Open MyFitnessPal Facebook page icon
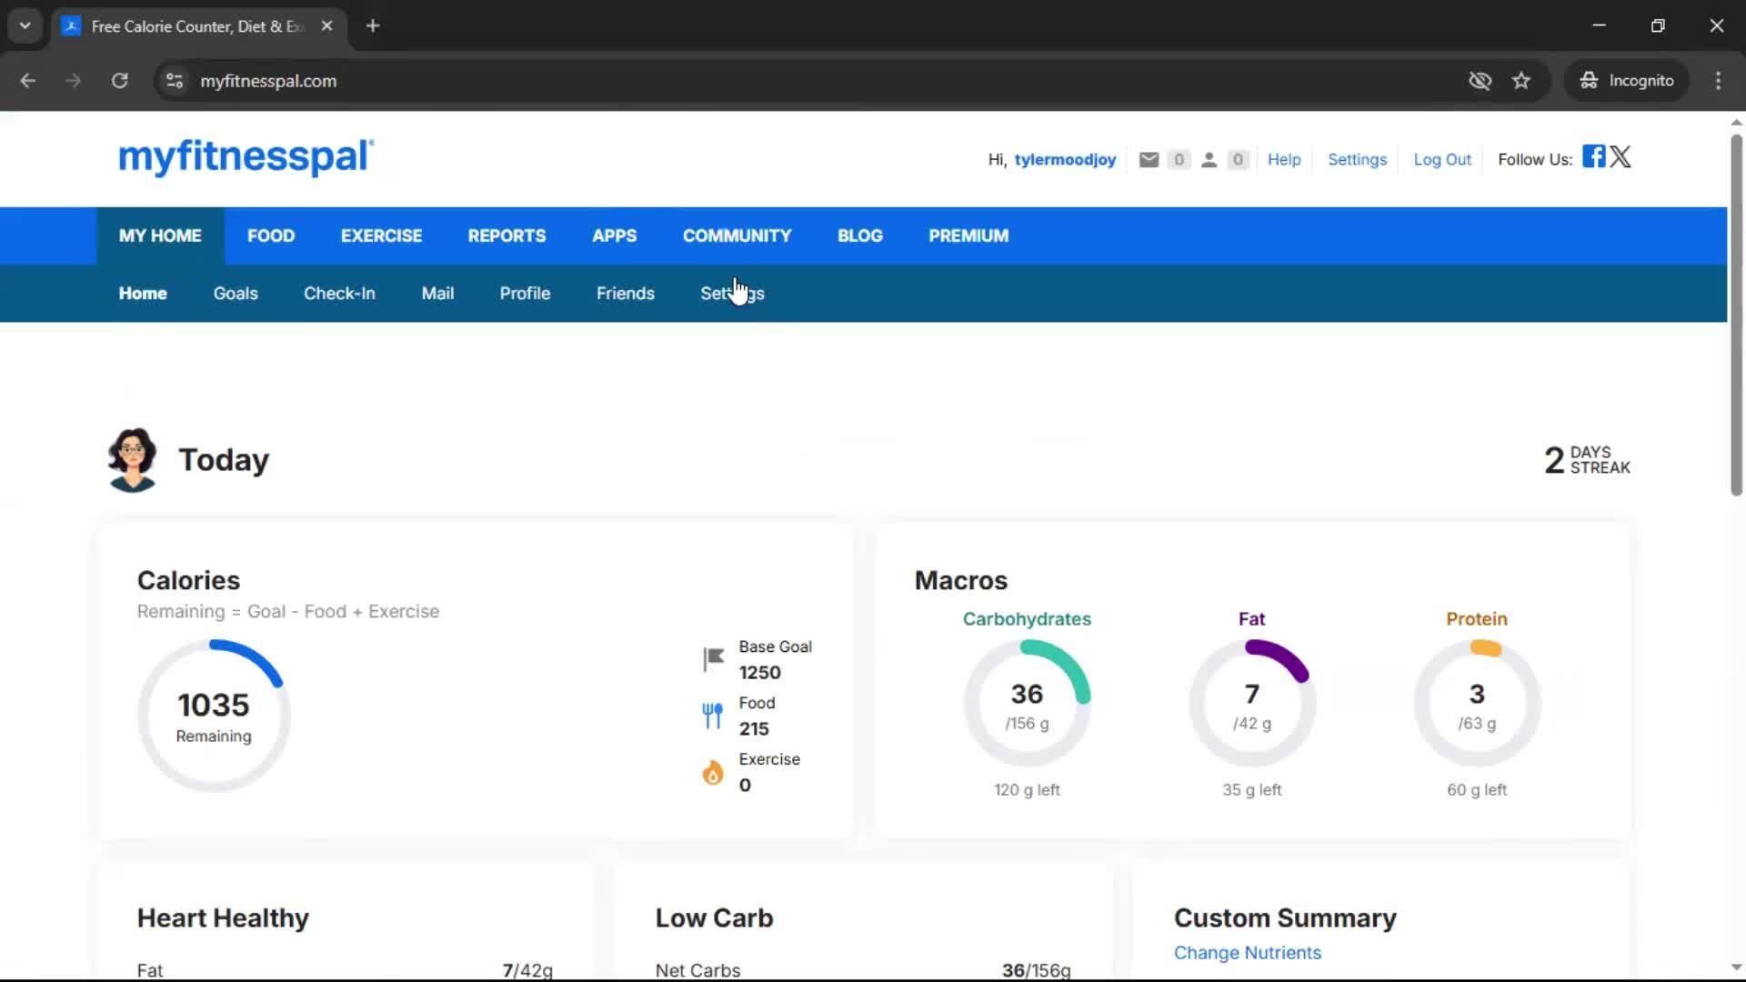This screenshot has height=982, width=1746. tap(1593, 156)
